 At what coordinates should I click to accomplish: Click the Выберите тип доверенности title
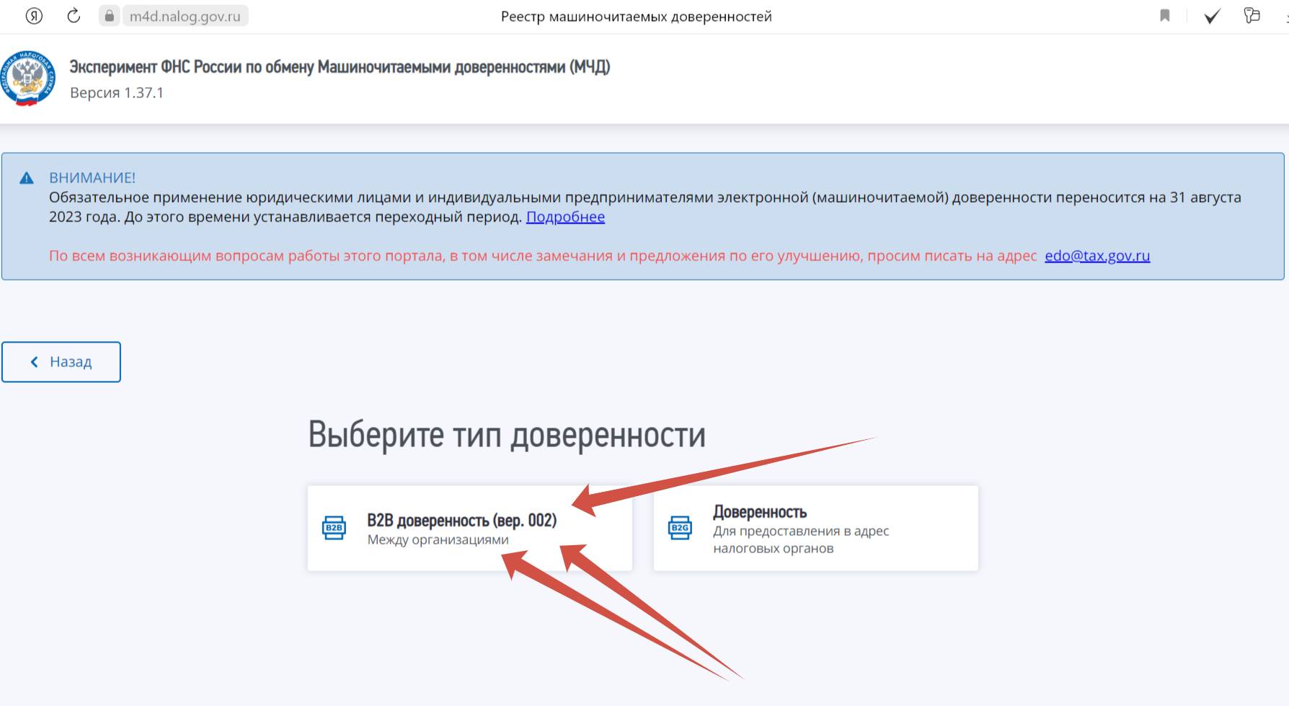click(x=508, y=434)
